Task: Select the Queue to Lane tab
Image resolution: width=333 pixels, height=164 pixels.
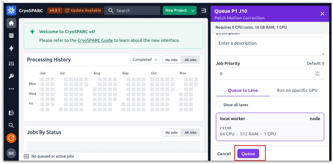Action: (x=243, y=90)
